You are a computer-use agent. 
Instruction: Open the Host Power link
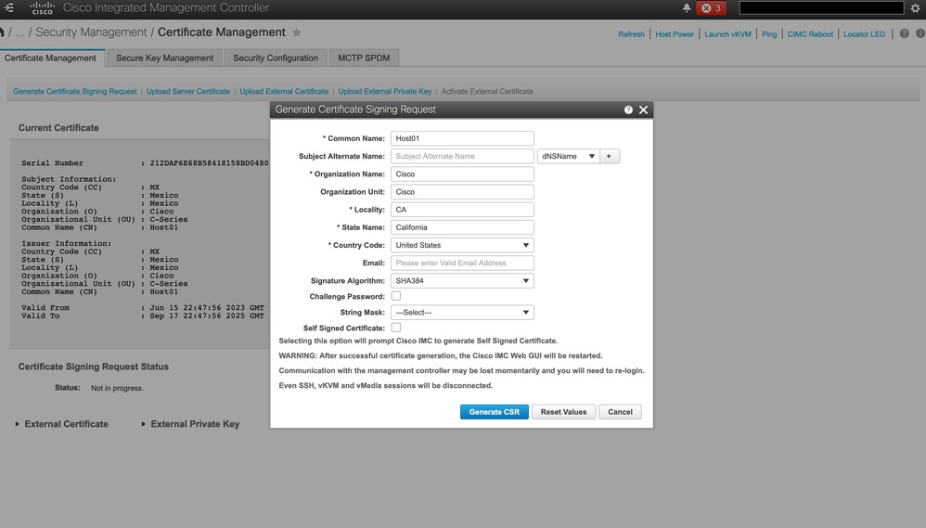pyautogui.click(x=675, y=34)
